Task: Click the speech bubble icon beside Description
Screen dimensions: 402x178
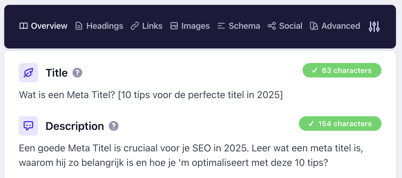Action: [x=28, y=126]
